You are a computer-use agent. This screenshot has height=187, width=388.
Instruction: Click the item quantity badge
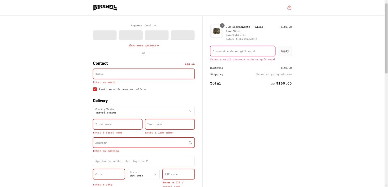222,26
